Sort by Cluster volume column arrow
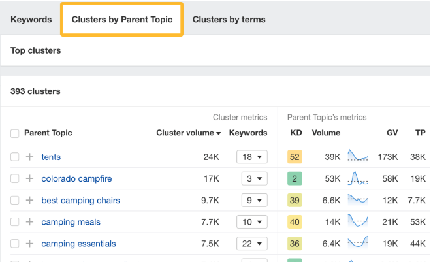Screen dimensions: 431x262 coord(218,133)
